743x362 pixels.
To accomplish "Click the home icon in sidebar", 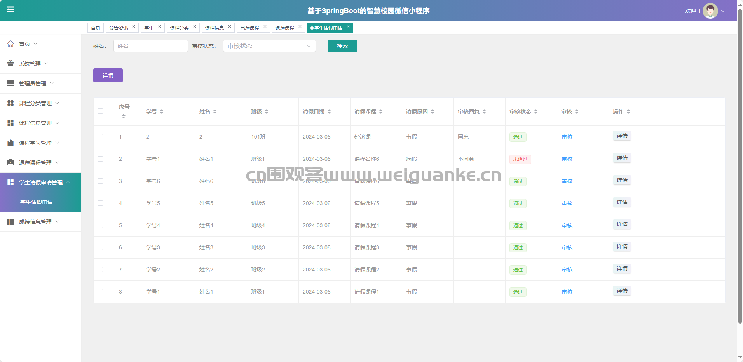I will click(x=10, y=44).
